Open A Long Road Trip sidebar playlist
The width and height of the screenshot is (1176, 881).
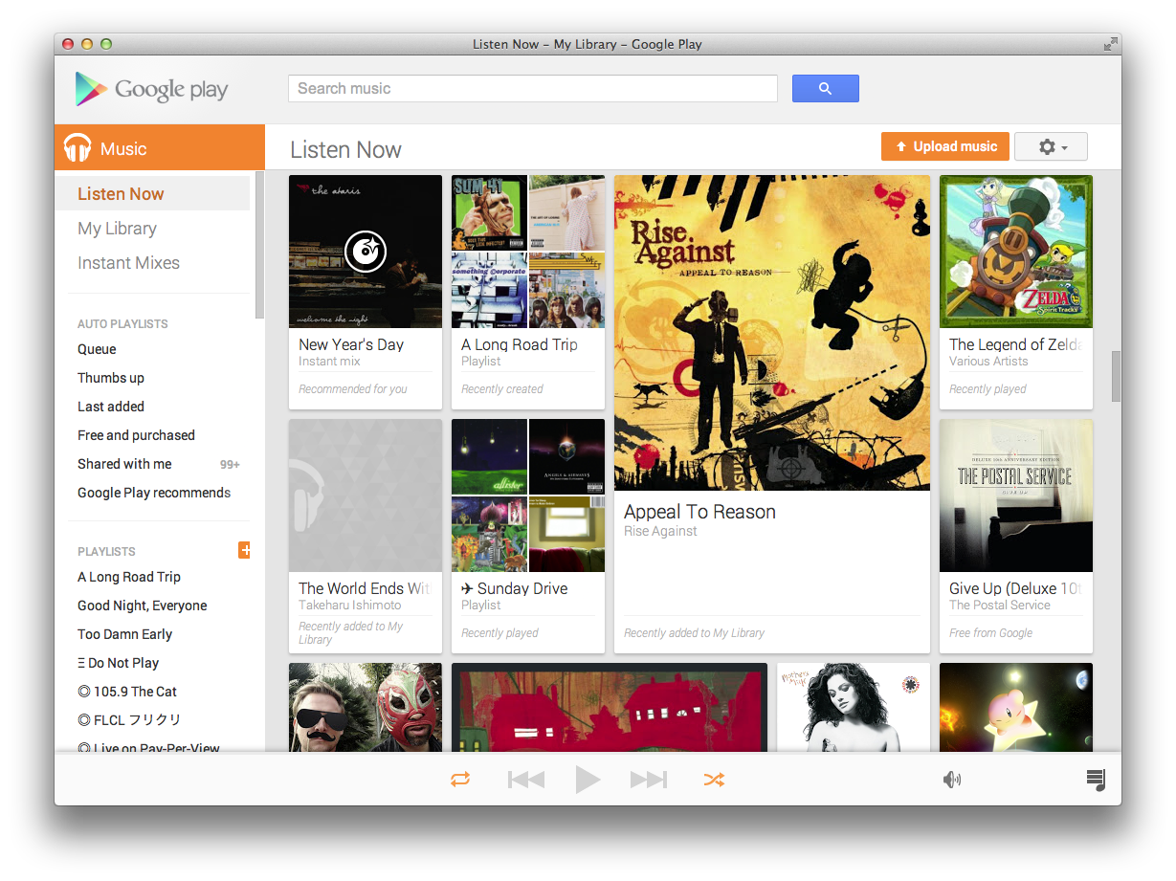coord(129,577)
